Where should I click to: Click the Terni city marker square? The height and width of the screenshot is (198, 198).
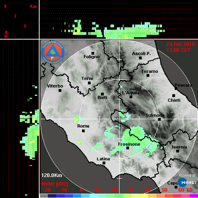[x=89, y=83]
